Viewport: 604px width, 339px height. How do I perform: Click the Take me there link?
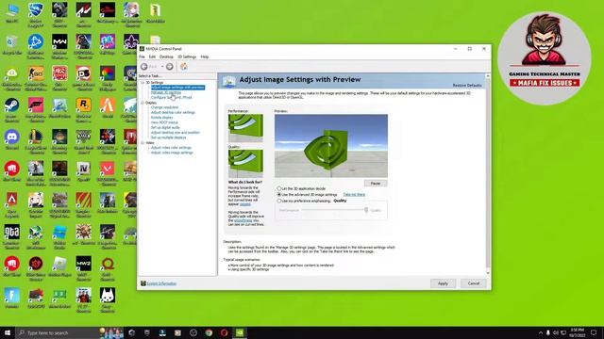tap(354, 195)
